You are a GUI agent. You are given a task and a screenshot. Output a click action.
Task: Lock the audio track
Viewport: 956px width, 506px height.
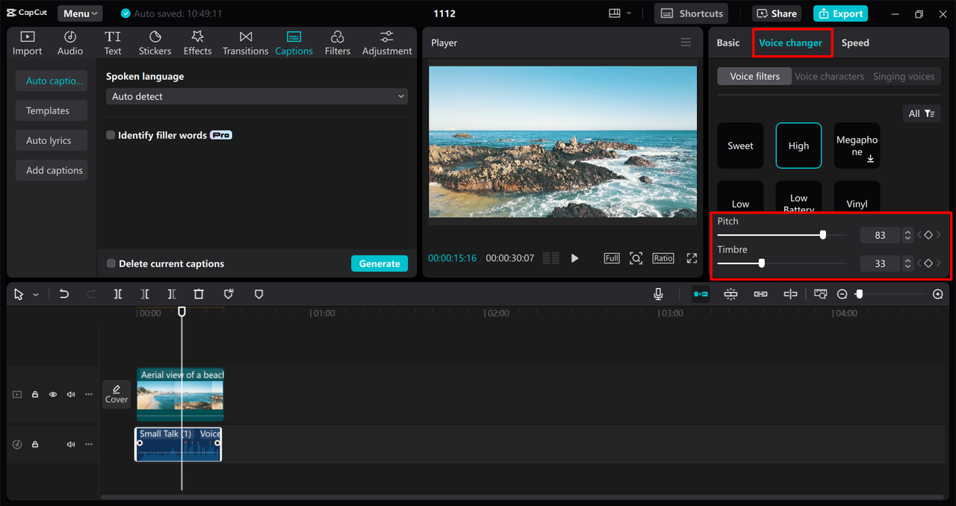coord(35,444)
